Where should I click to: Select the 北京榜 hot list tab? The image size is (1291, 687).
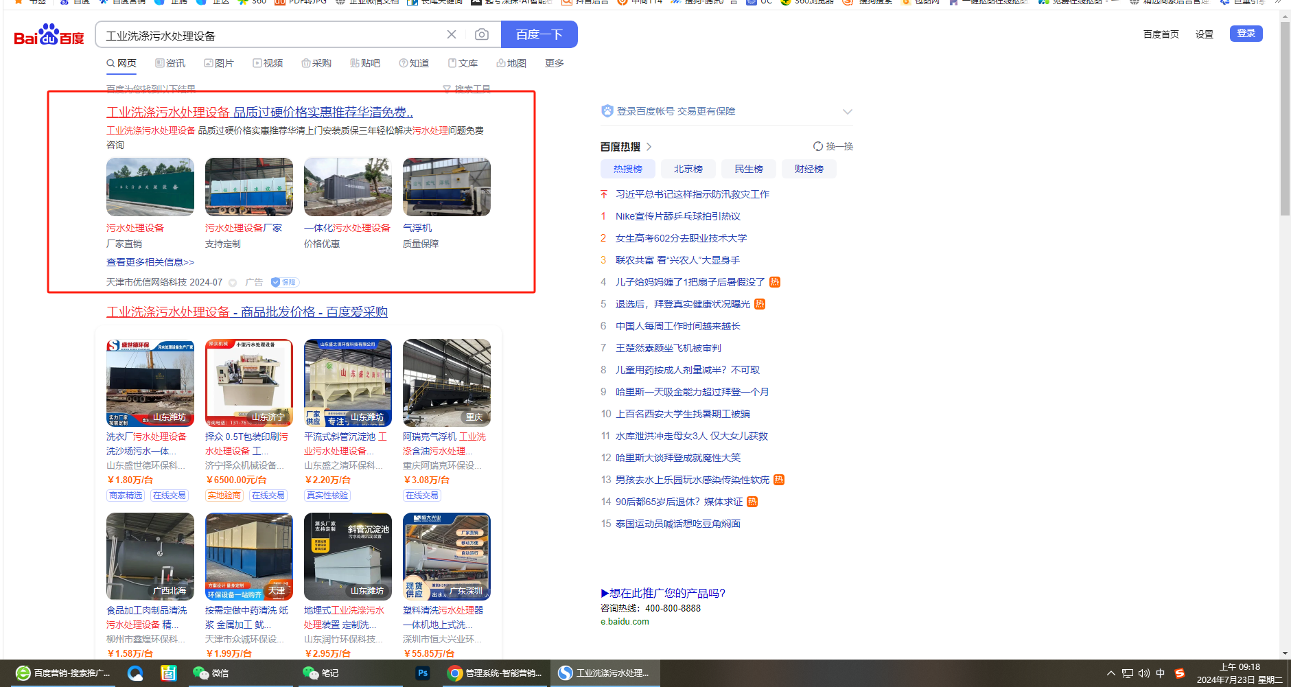688,169
